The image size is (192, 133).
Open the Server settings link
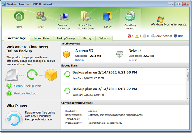click(x=164, y=36)
